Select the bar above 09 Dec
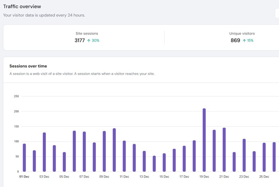The image size is (279, 187). 104,151
